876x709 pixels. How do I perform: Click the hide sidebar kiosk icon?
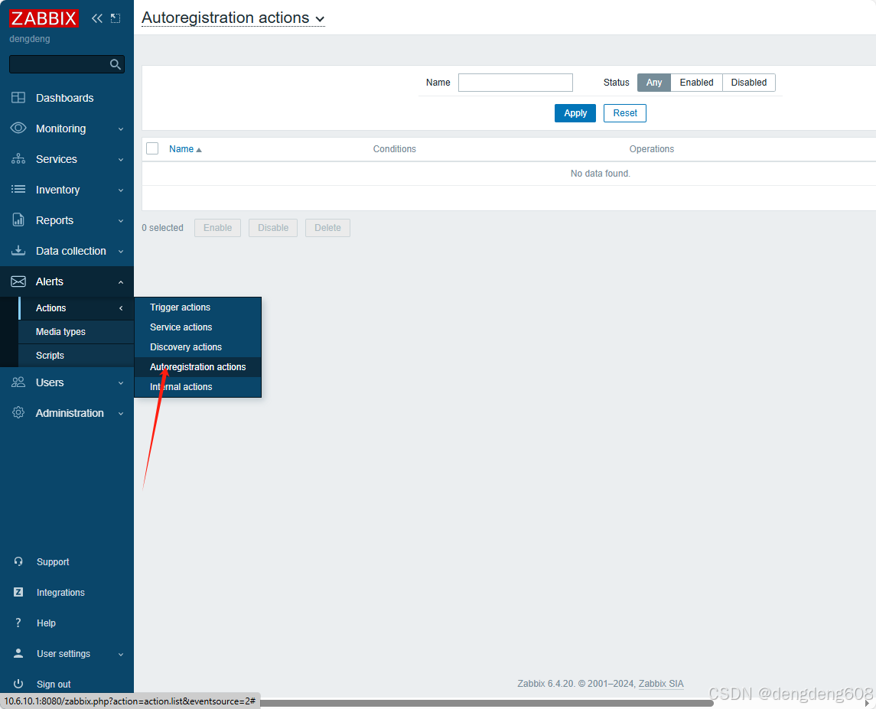coord(116,18)
